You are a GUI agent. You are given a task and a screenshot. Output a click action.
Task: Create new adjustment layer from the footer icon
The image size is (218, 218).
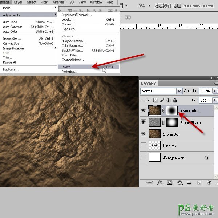(x=179, y=182)
